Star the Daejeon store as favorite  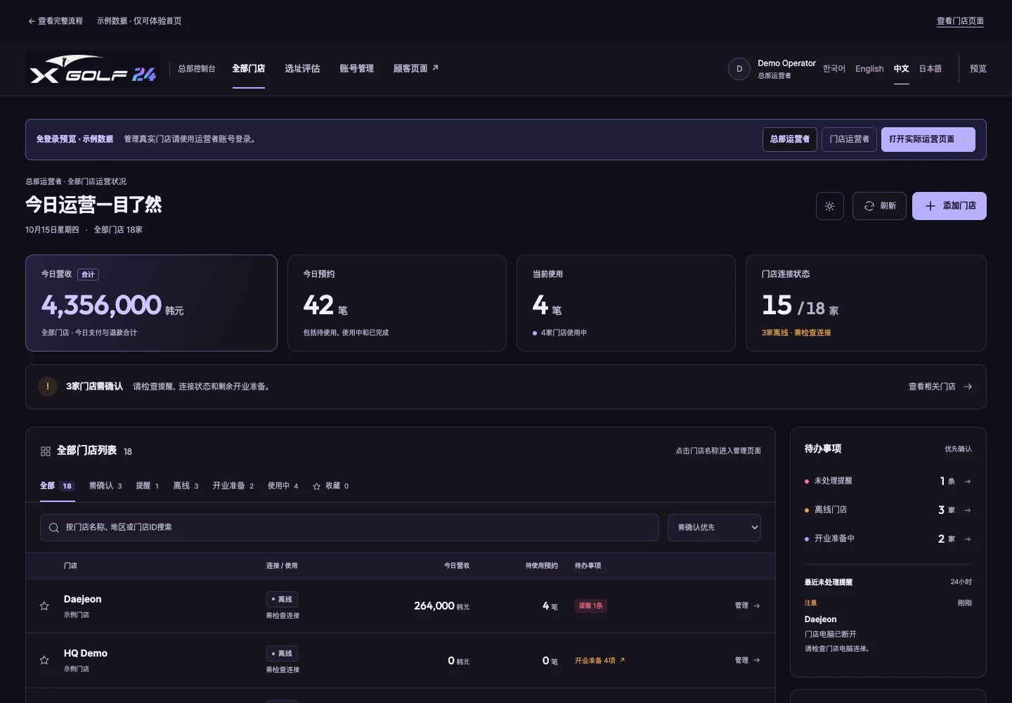coord(44,606)
